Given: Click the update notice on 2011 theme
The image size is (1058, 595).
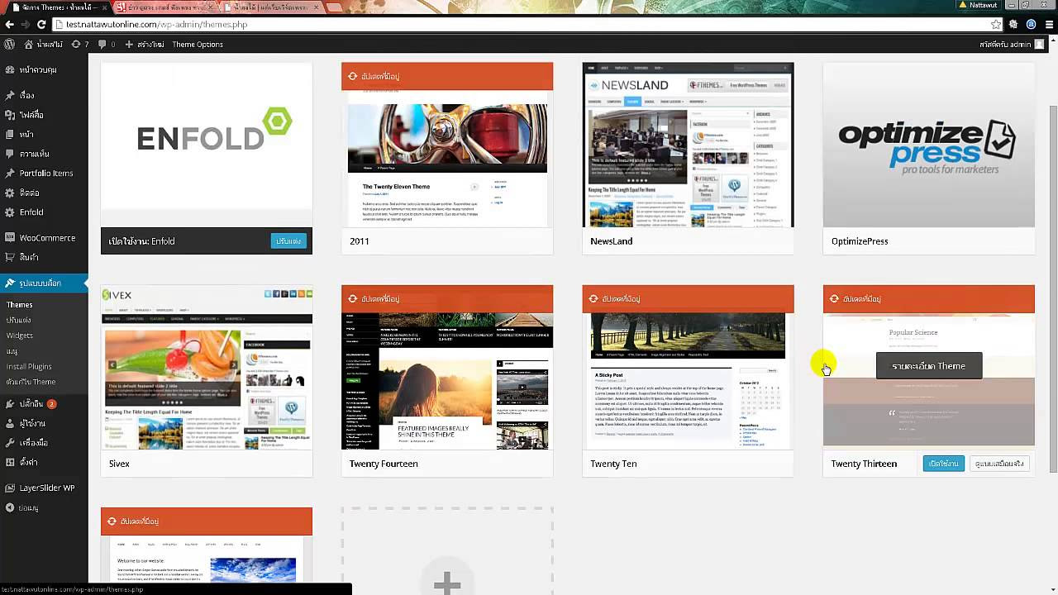Looking at the screenshot, I should (447, 76).
